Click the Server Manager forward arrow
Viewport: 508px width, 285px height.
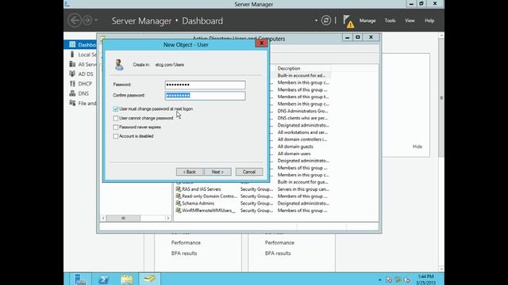coord(87,21)
